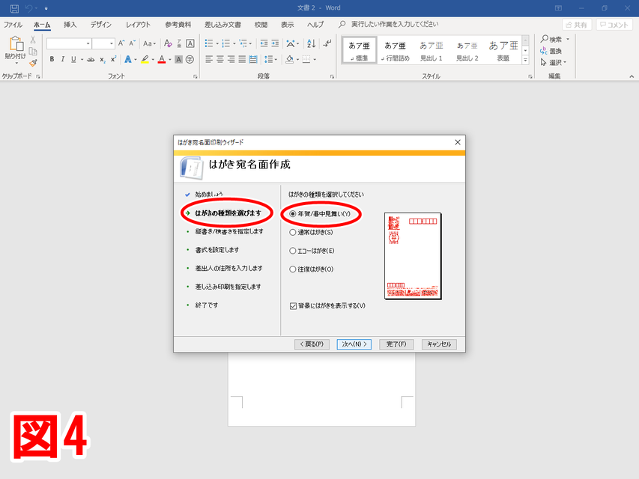
Task: Click the Format Painter brush icon
Action: coord(33,63)
